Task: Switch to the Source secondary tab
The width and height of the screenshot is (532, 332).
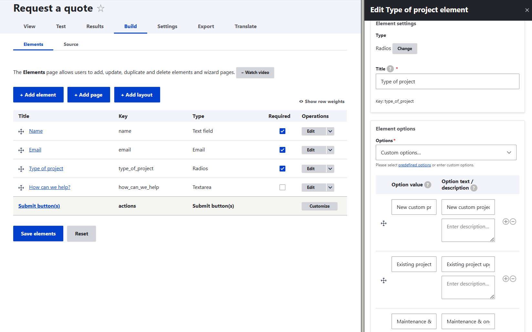Action: [x=71, y=44]
